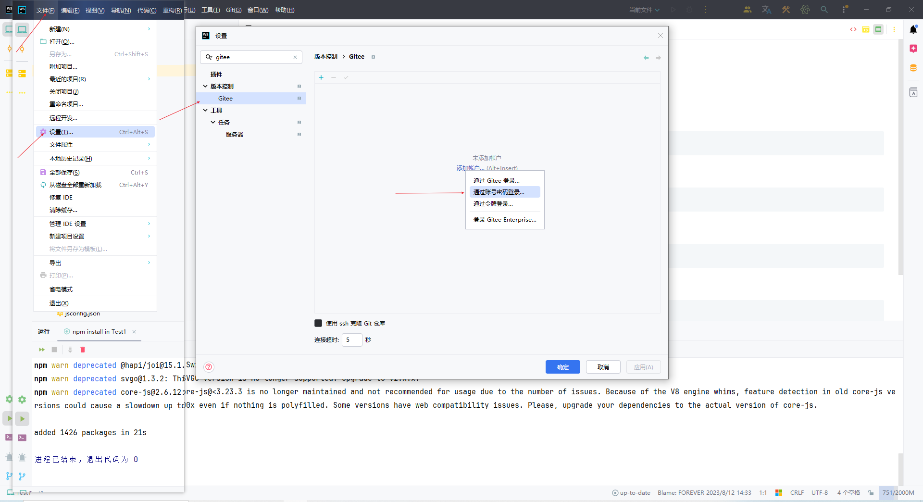The image size is (923, 502).
Task: Select 通过账号密码登录... in the login popup
Action: coord(505,192)
